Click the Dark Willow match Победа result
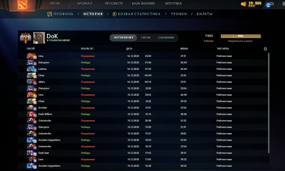This screenshot has height=171, width=285. pos(85,114)
